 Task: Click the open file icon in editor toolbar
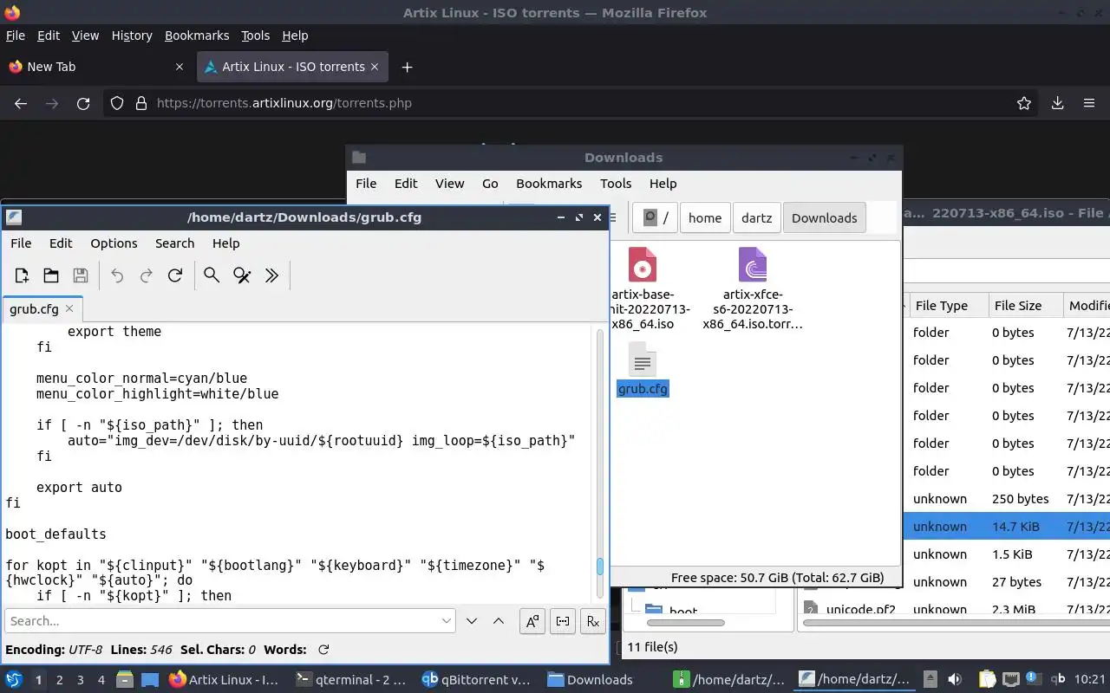click(x=51, y=275)
